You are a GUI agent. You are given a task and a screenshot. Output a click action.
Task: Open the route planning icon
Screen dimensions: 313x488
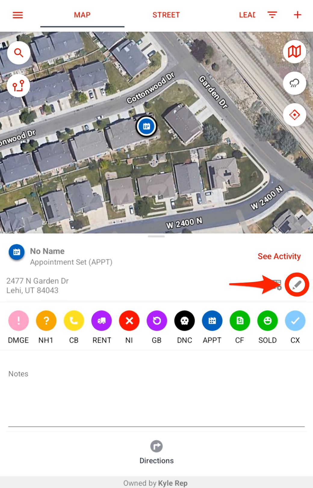click(x=18, y=86)
